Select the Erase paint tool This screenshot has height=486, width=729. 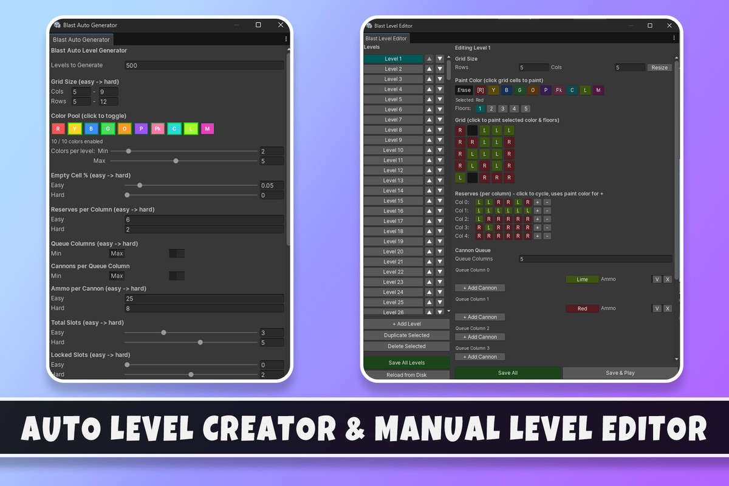464,89
